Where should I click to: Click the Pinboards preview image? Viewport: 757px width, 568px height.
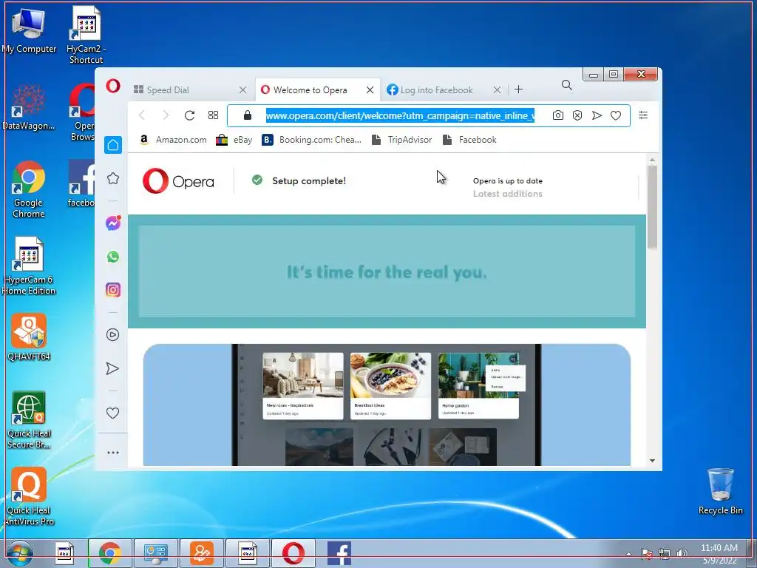tap(387, 405)
